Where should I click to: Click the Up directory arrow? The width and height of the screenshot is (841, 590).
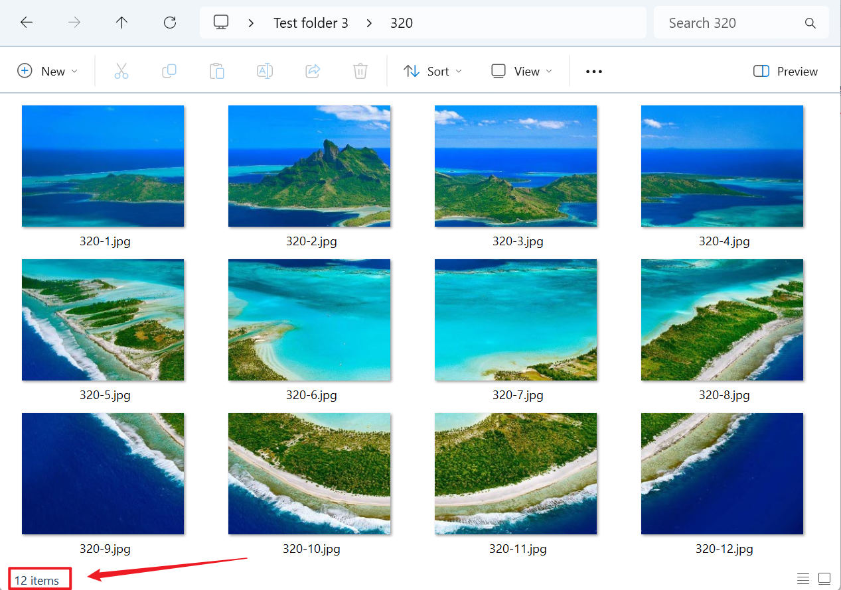pos(121,23)
